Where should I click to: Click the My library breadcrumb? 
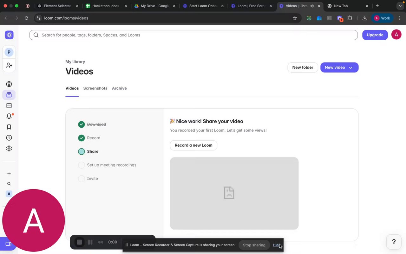pyautogui.click(x=75, y=62)
